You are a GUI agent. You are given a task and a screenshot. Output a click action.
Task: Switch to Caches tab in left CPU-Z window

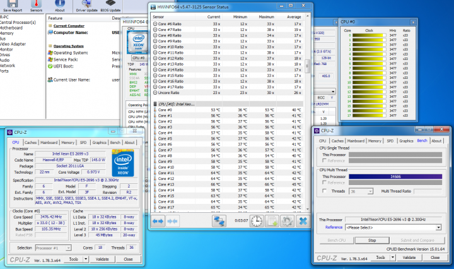[x=30, y=143]
